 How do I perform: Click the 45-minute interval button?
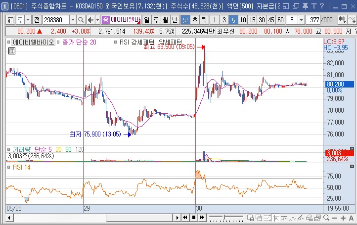pyautogui.click(x=271, y=20)
